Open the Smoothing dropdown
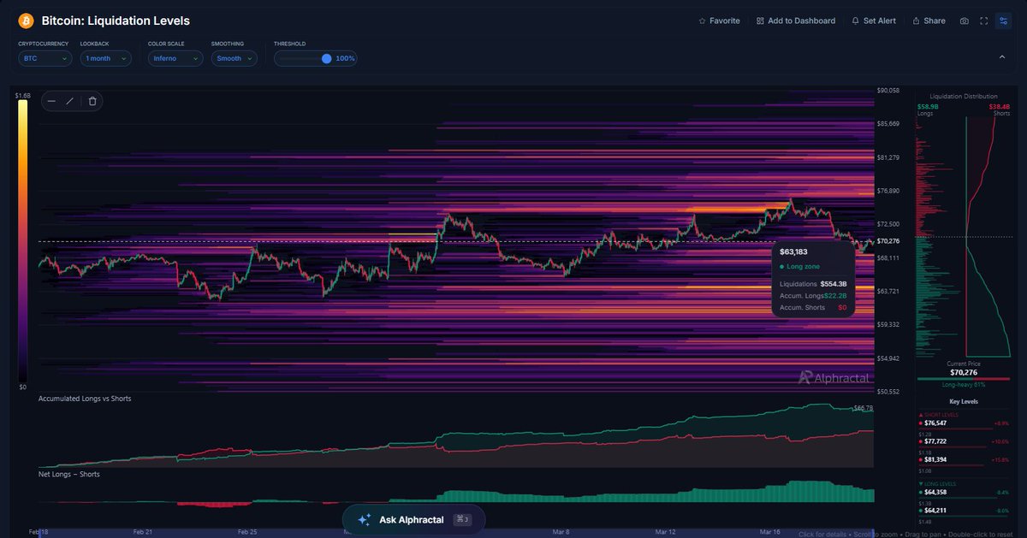The image size is (1027, 538). (234, 58)
